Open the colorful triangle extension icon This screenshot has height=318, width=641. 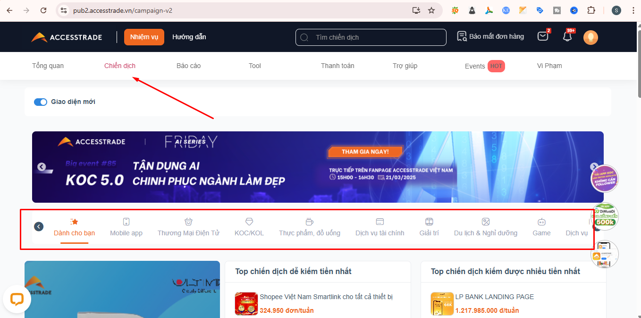489,10
